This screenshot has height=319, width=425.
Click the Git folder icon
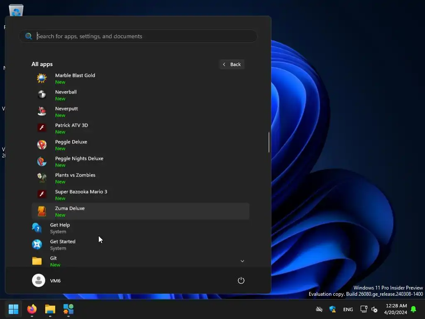click(37, 261)
